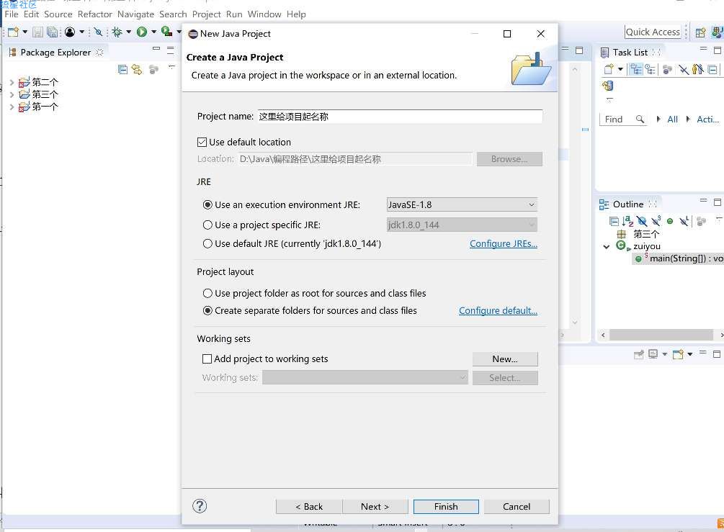
Task: Open the Window menu
Action: (x=264, y=14)
